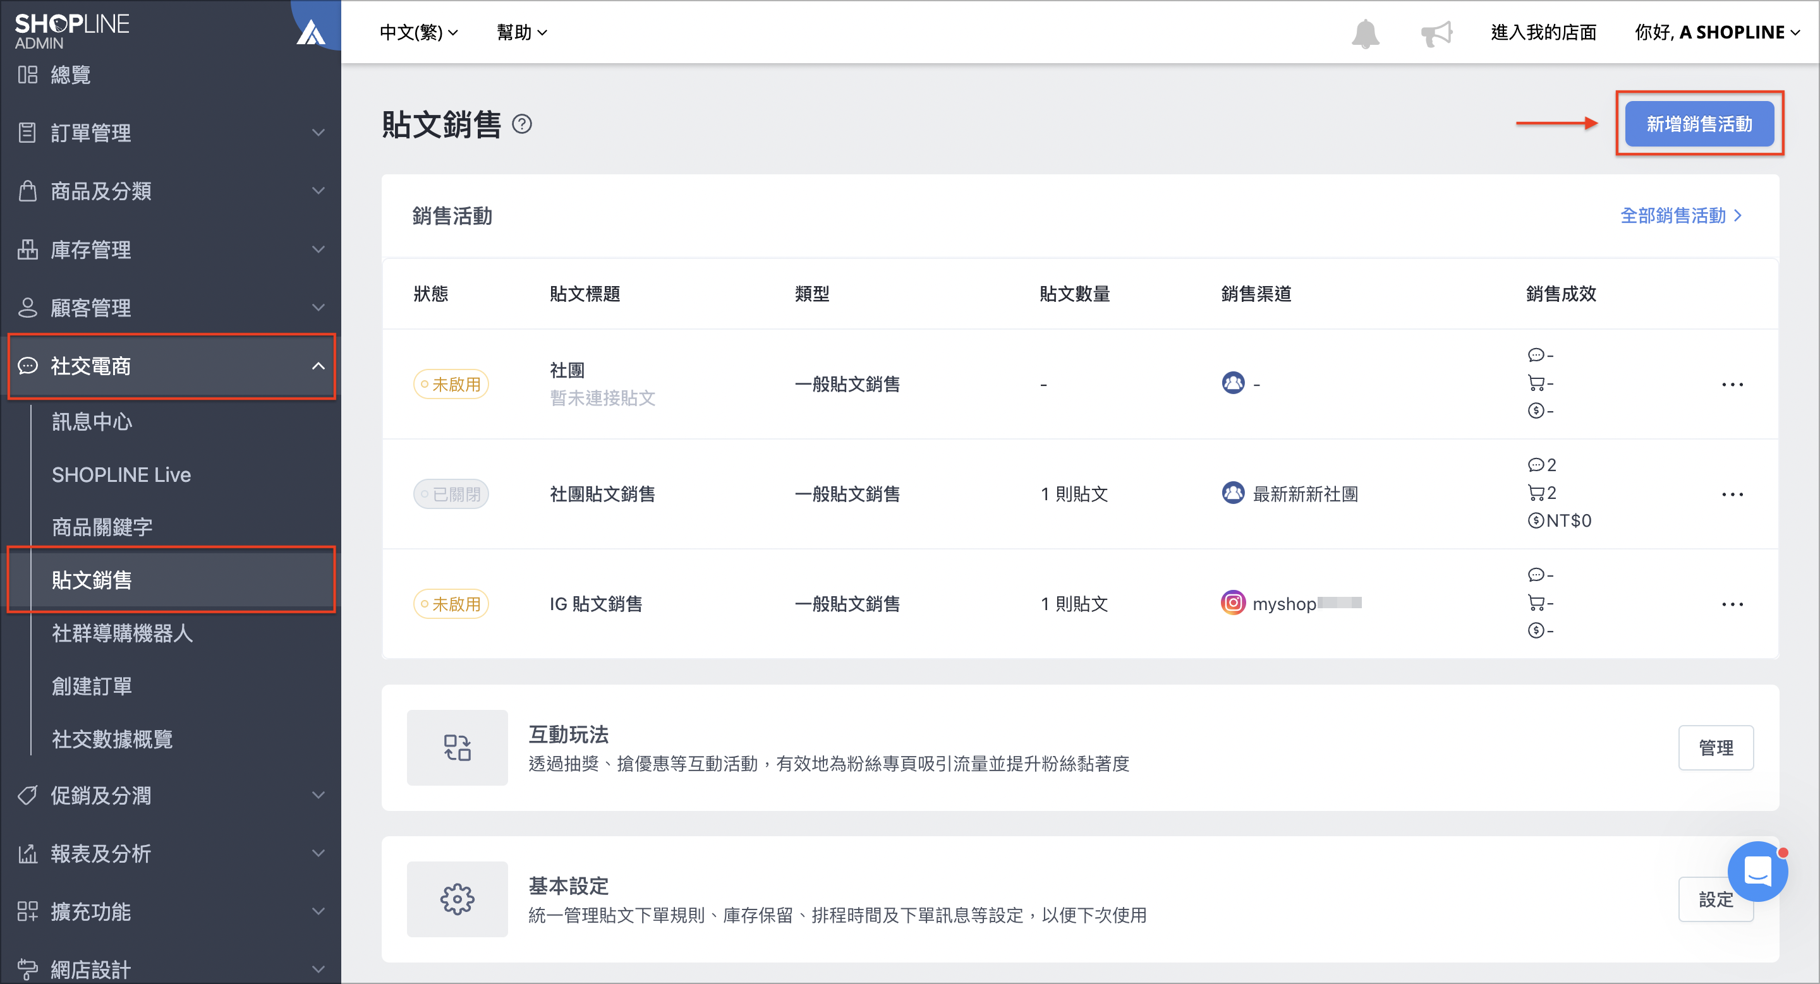Click the 基本設定 gear icon tile
The width and height of the screenshot is (1820, 984).
457,899
